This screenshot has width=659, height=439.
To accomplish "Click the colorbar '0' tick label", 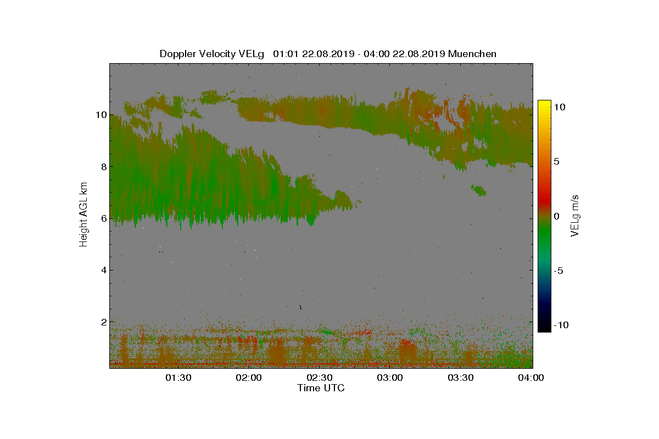I will pyautogui.click(x=556, y=216).
